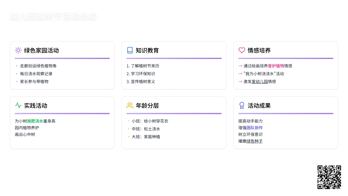The width and height of the screenshot is (348, 196).
Task: Click the purple highlighted text 团队协作
Action: [255, 128]
